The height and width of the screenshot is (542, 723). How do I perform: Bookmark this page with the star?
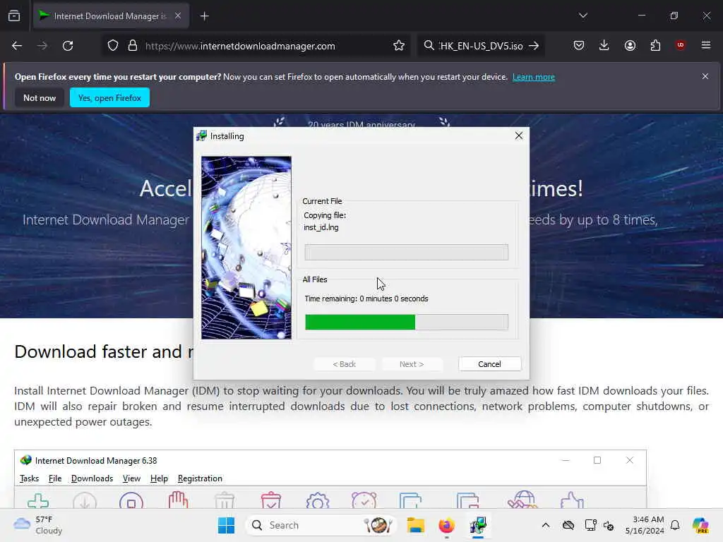click(x=399, y=46)
